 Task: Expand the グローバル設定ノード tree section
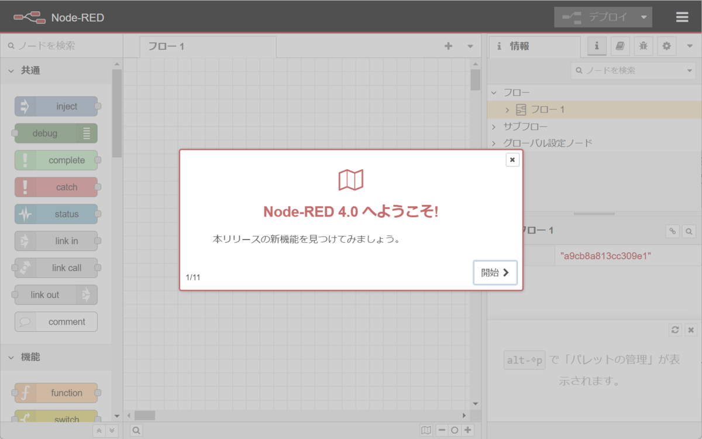point(494,143)
